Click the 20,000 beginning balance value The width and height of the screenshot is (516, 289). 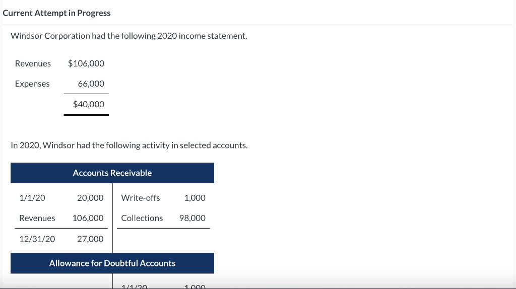90,198
